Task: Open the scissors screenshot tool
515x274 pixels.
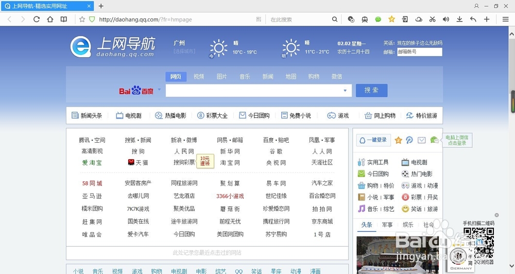Action: [432, 20]
